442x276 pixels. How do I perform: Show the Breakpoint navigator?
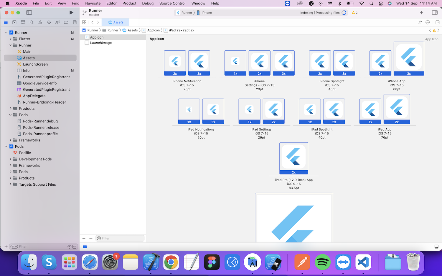pyautogui.click(x=66, y=22)
